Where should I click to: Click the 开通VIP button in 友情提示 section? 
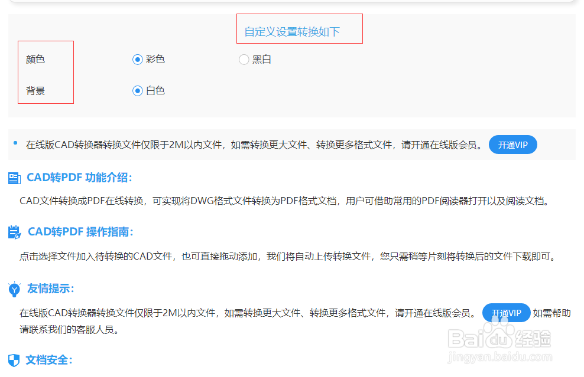(x=506, y=313)
